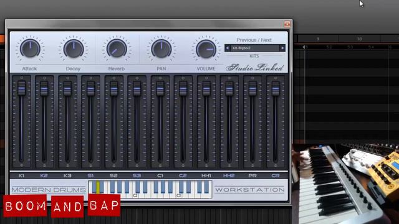Open the Kit-BigboiZ kit name field
This screenshot has width=399, height=224.
pos(255,48)
